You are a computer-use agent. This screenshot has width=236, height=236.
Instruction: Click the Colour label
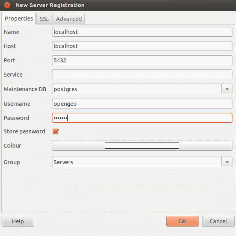(12, 146)
